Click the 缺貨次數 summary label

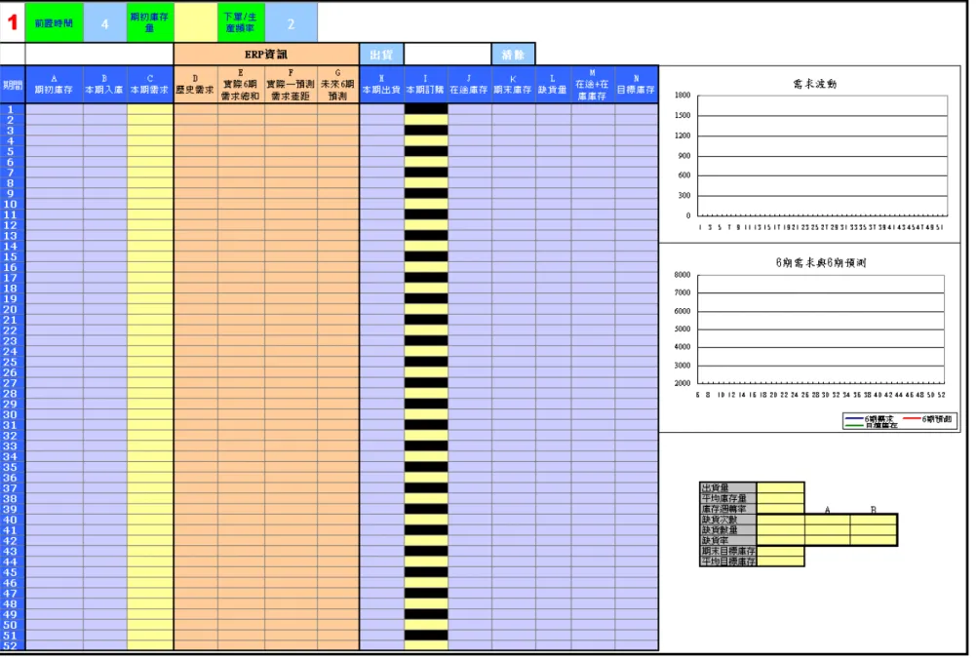(727, 520)
